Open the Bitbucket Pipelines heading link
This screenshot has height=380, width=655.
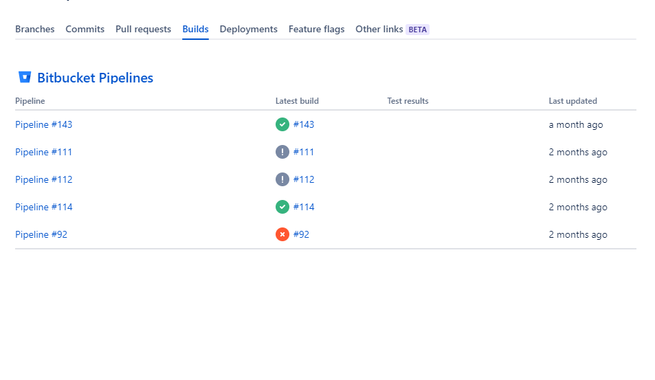coord(96,78)
